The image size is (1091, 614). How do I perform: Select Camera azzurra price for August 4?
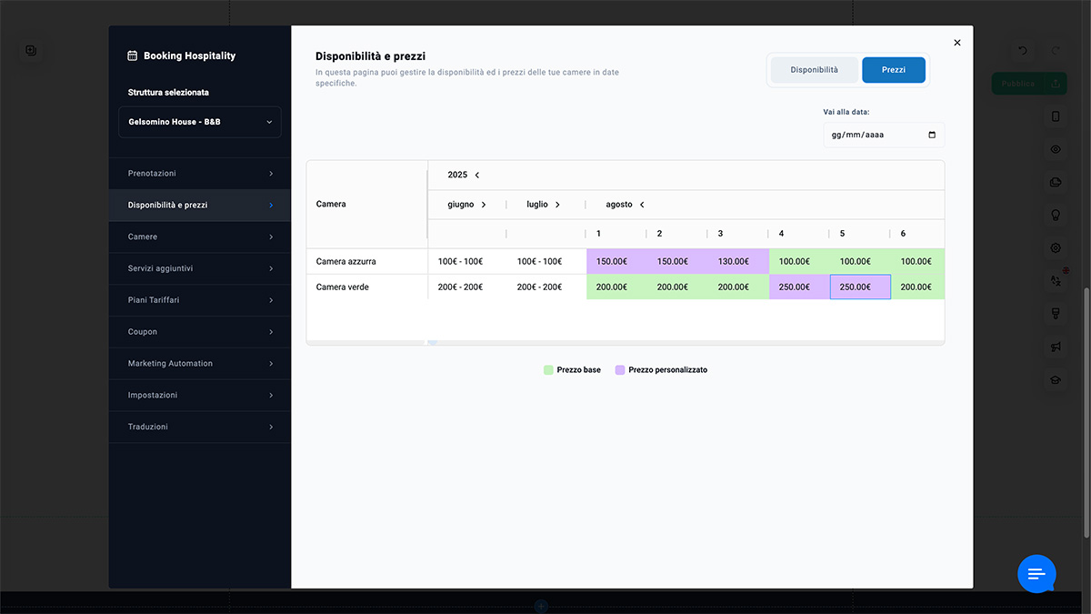pyautogui.click(x=800, y=261)
